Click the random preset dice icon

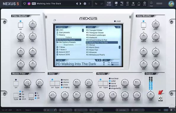click(85, 4)
